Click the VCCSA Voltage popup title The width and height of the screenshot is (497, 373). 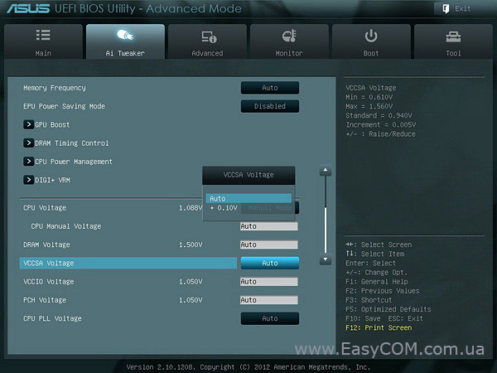point(248,175)
